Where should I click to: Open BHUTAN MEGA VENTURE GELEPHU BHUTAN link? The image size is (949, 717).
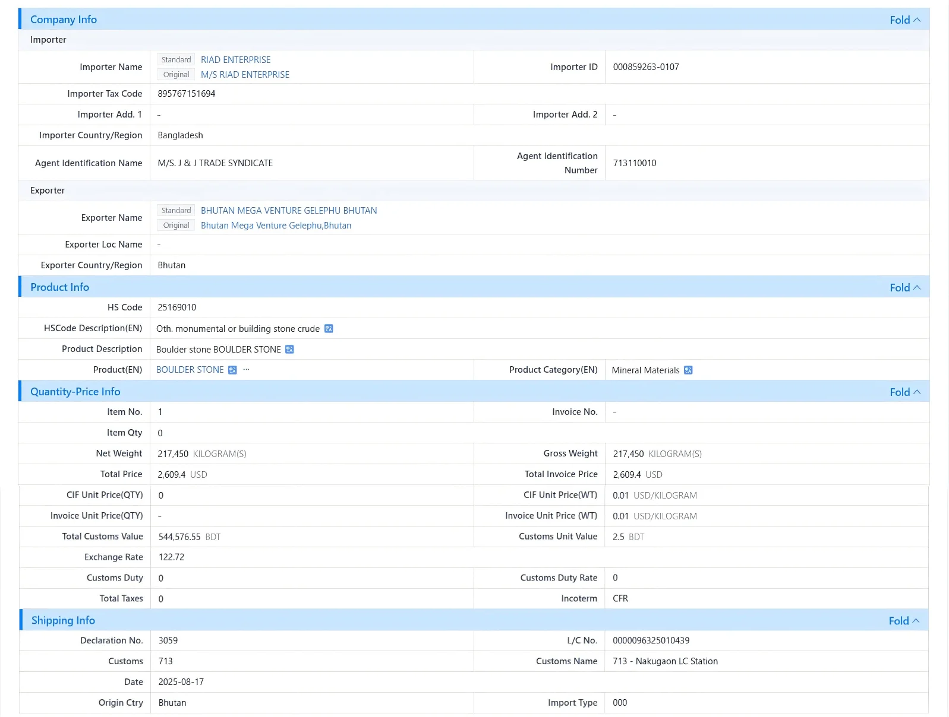tap(289, 211)
